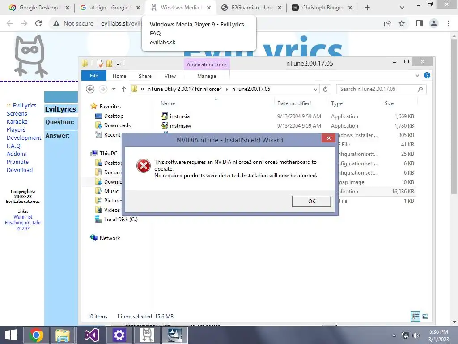Open Wann ist Fasching im Jahr 2020 link
Viewport: 458px width, 344px height.
[23, 223]
